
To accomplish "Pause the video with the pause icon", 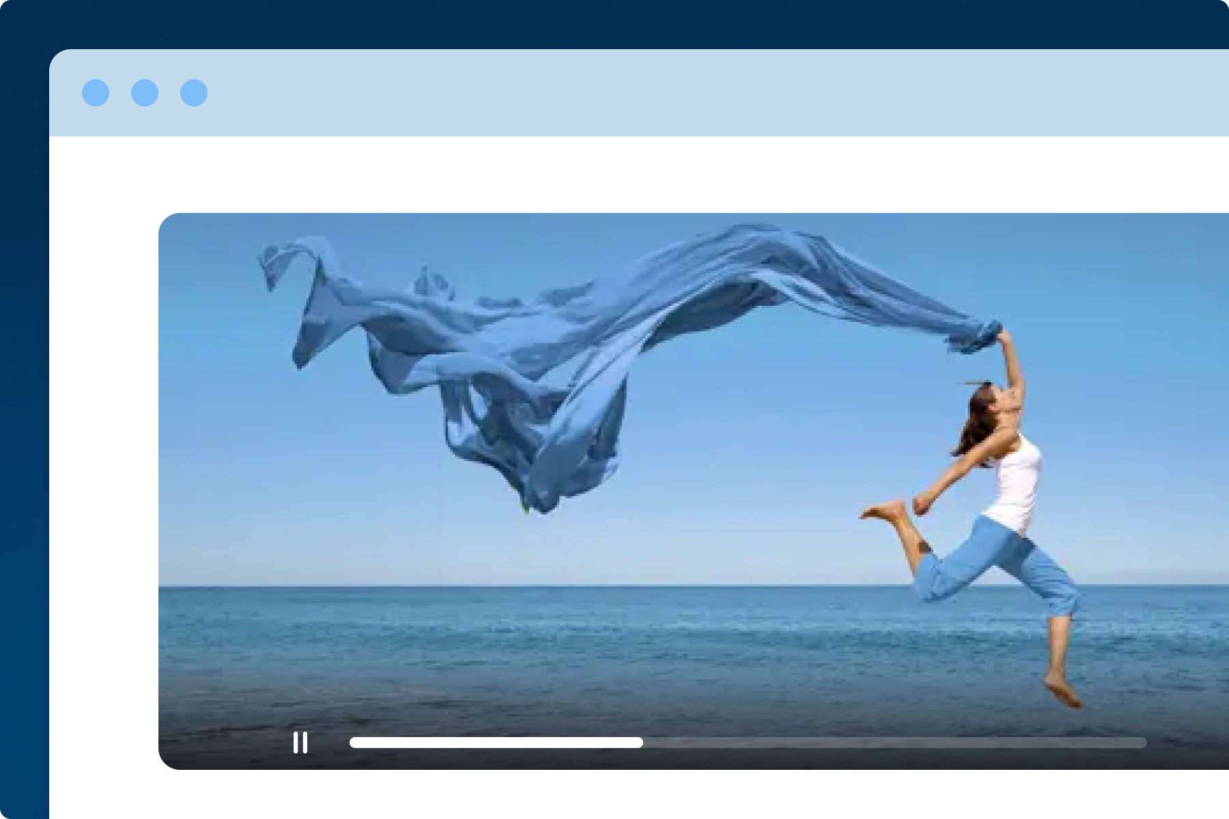I will coord(300,743).
